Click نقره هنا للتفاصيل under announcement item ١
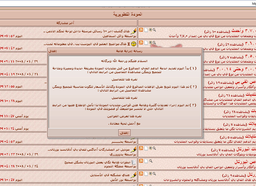 125,79
